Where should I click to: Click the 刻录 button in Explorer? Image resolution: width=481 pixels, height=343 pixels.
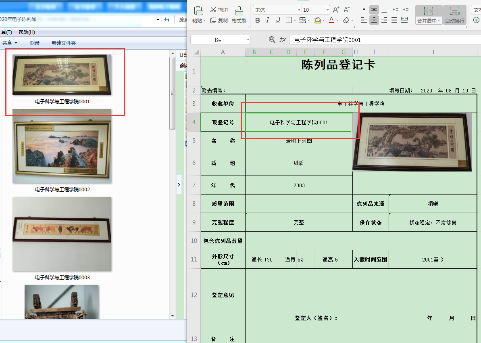click(x=35, y=43)
